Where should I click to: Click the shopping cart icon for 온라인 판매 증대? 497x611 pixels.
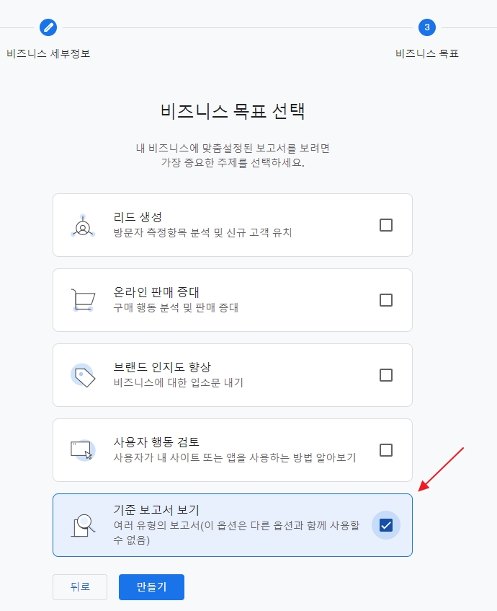point(83,299)
